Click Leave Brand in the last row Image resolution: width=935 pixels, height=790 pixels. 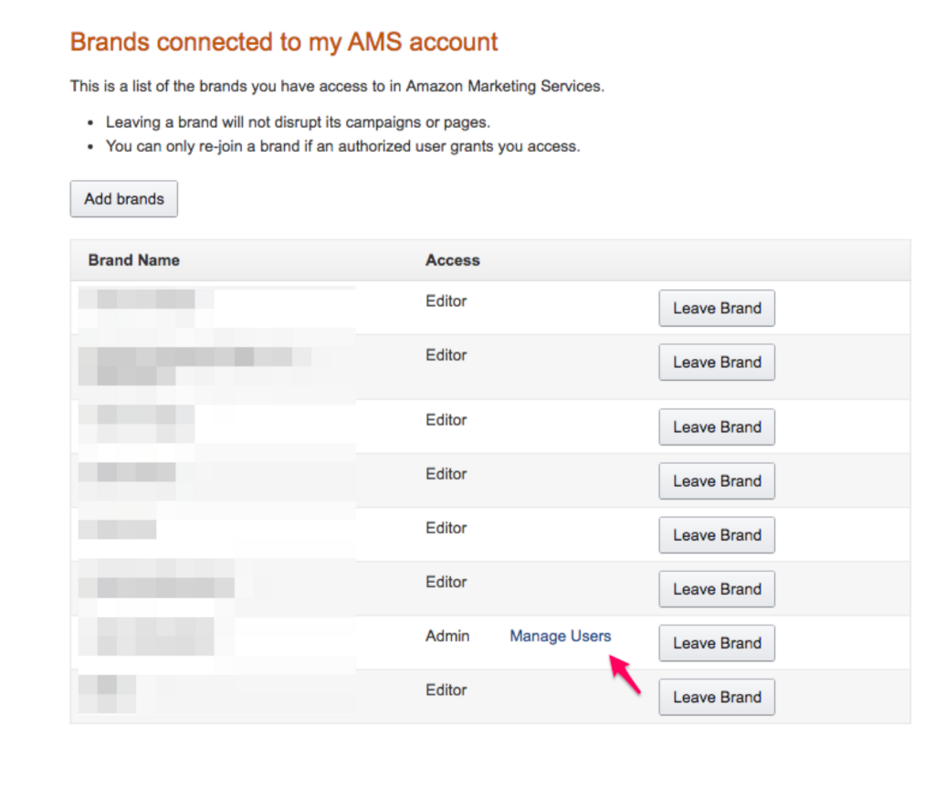click(x=717, y=697)
